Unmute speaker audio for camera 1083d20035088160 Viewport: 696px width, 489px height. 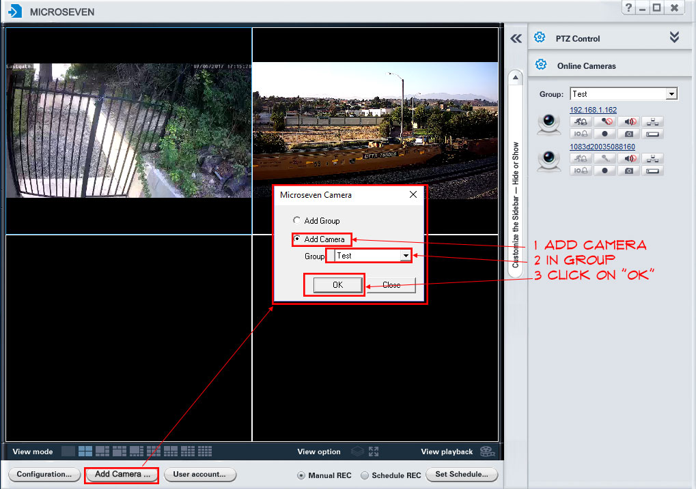(x=628, y=158)
